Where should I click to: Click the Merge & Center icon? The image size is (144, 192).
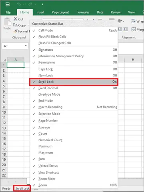point(134,29)
